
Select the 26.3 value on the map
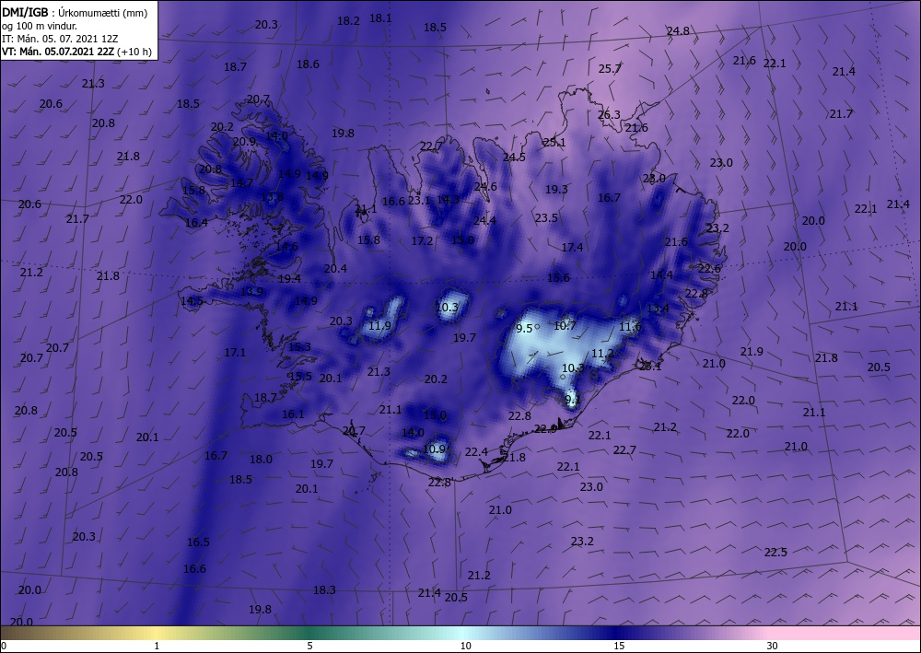pyautogui.click(x=609, y=114)
